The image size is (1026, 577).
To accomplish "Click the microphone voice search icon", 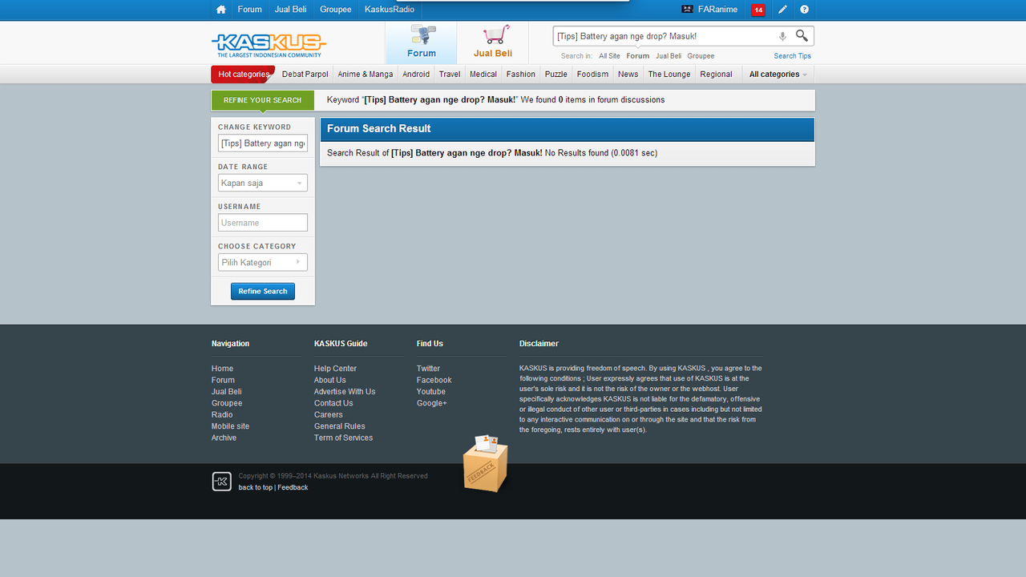I will (782, 36).
